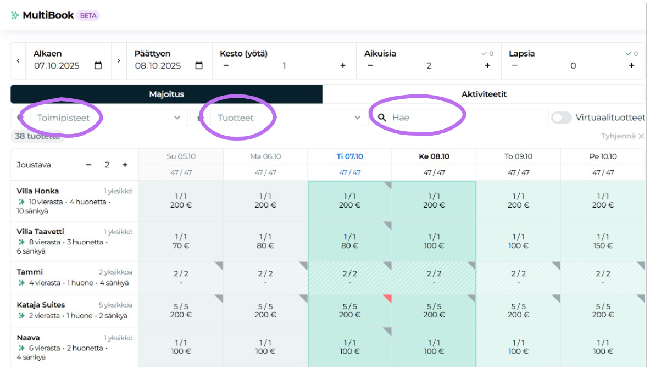
Task: Switch to the Aktiviteetit tab
Action: [484, 94]
